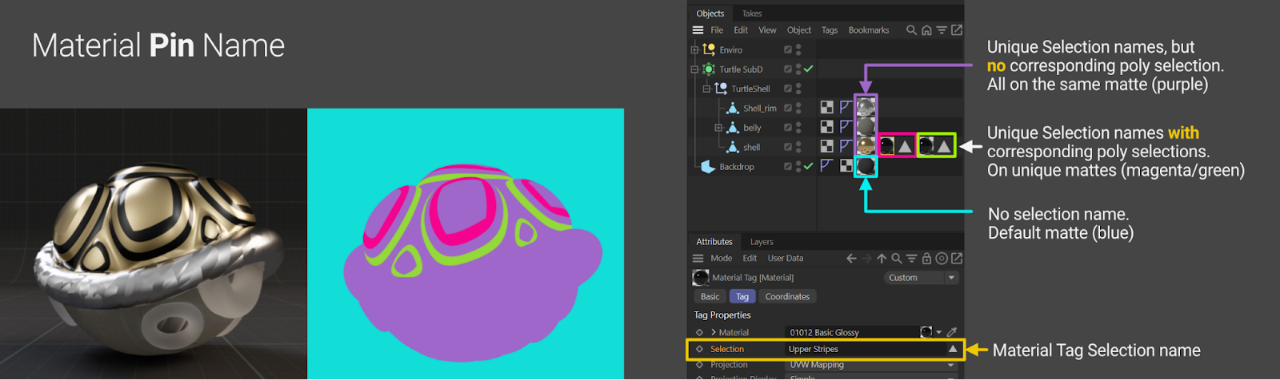Toggle the Backdrop enabled checkmark
Screen dimensions: 1280x380
(809, 166)
